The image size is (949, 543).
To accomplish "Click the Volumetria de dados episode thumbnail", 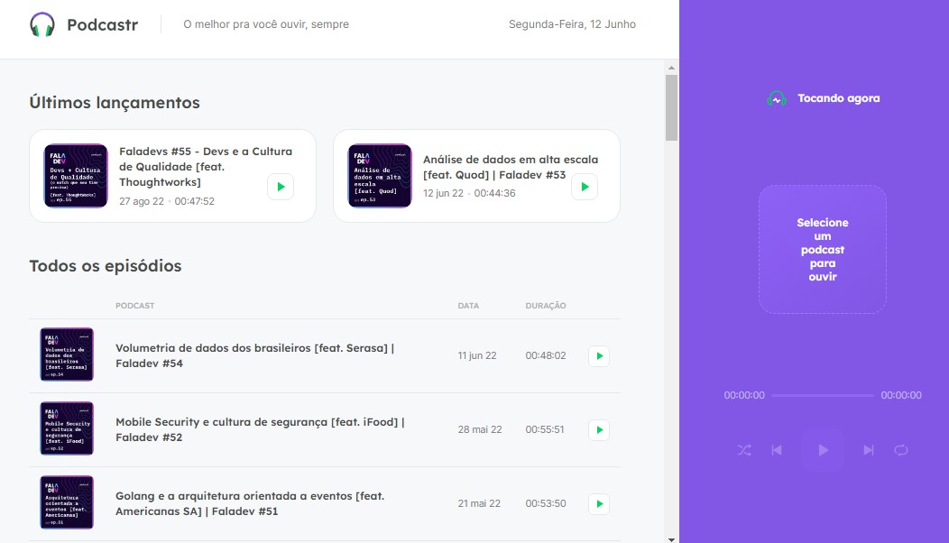I will (x=67, y=354).
